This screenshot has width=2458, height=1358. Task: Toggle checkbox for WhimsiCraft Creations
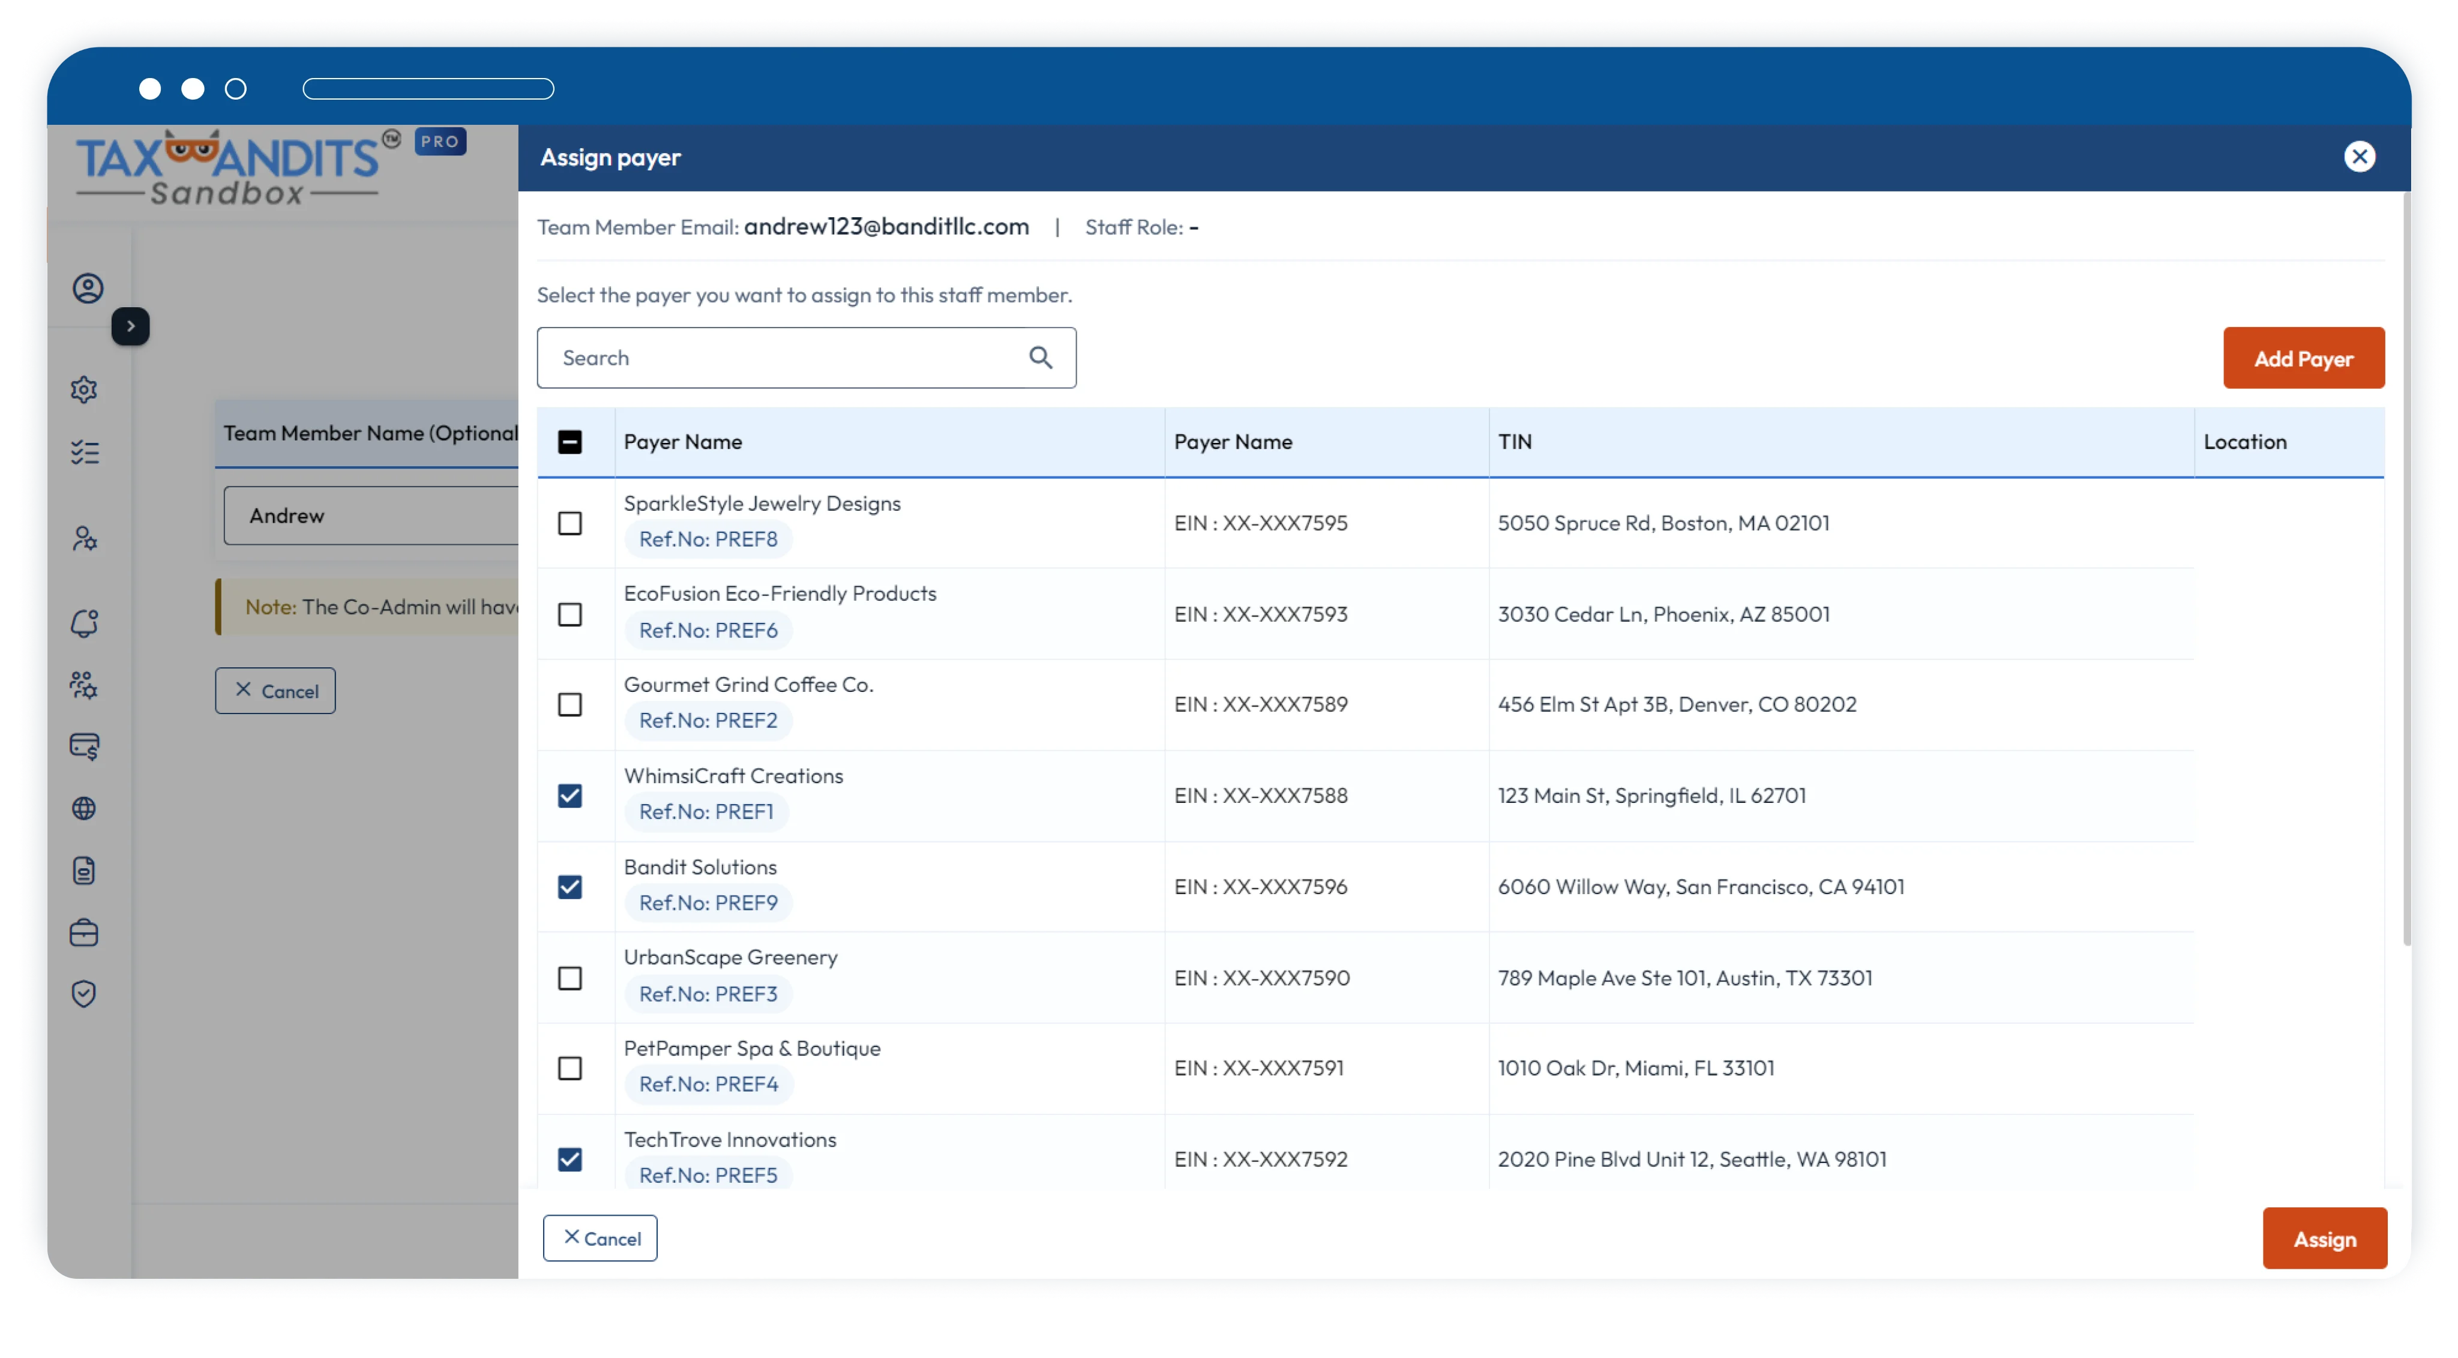tap(570, 795)
